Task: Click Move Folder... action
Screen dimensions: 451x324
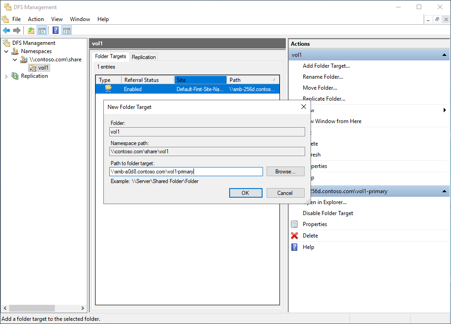Action: 320,88
